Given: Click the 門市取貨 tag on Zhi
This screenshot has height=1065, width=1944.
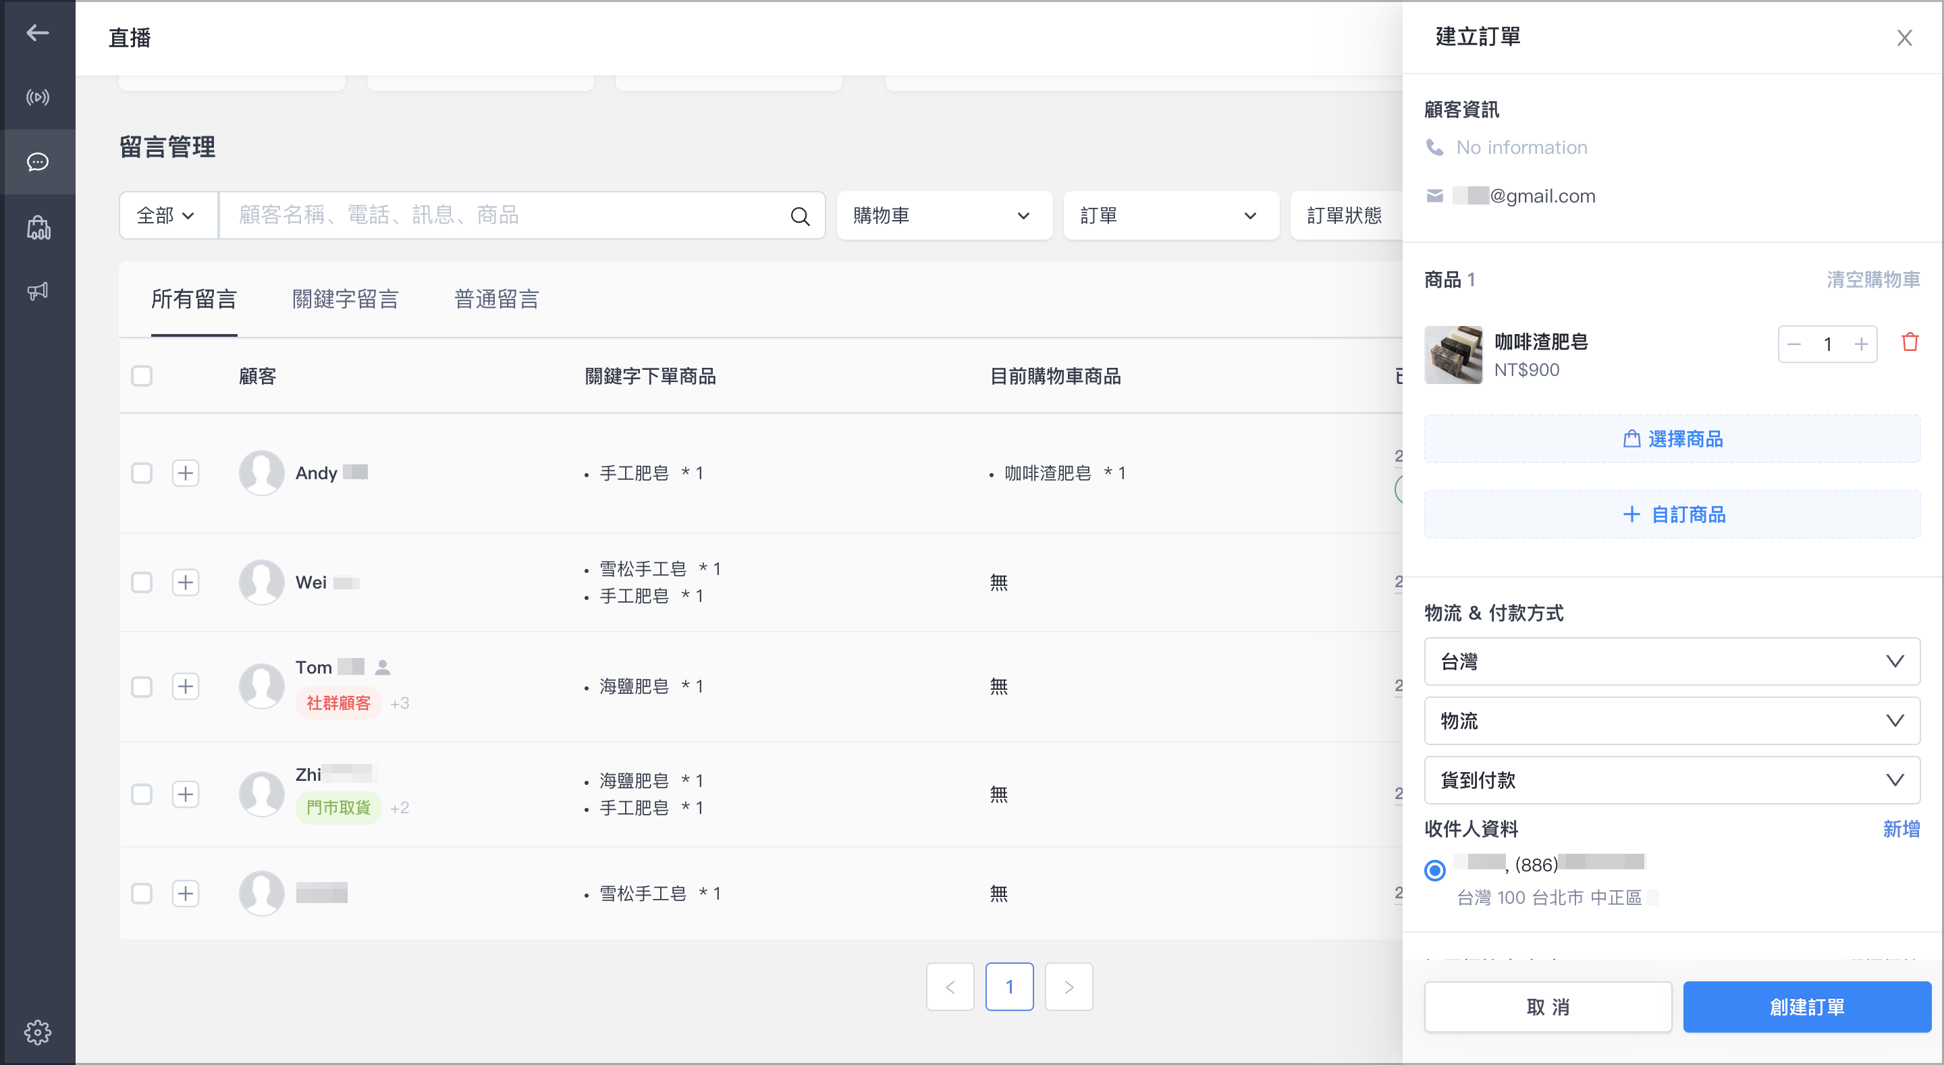Looking at the screenshot, I should tap(338, 808).
